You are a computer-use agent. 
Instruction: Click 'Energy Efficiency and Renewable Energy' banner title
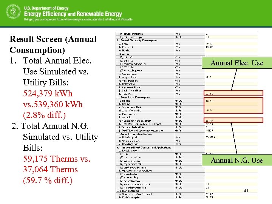point(73,14)
